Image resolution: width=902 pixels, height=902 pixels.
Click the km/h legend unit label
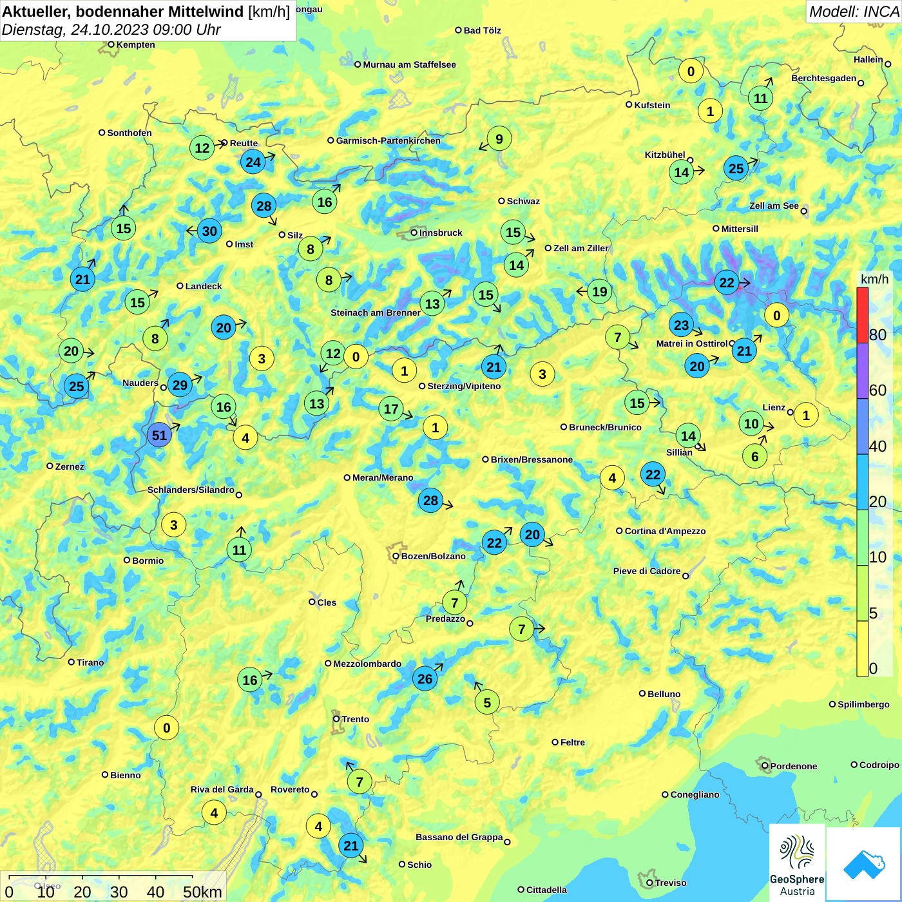(874, 279)
